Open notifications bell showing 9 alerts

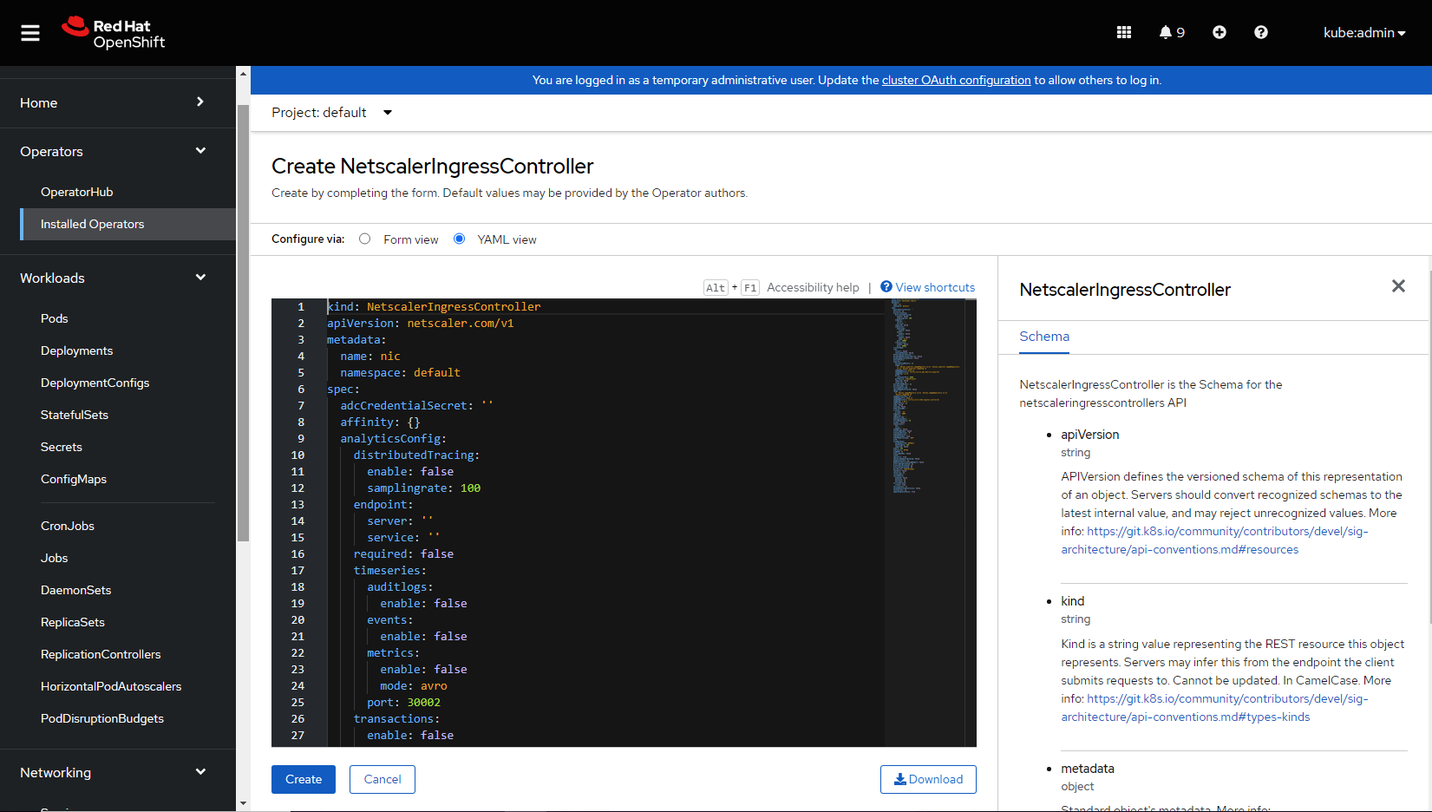click(x=1172, y=32)
